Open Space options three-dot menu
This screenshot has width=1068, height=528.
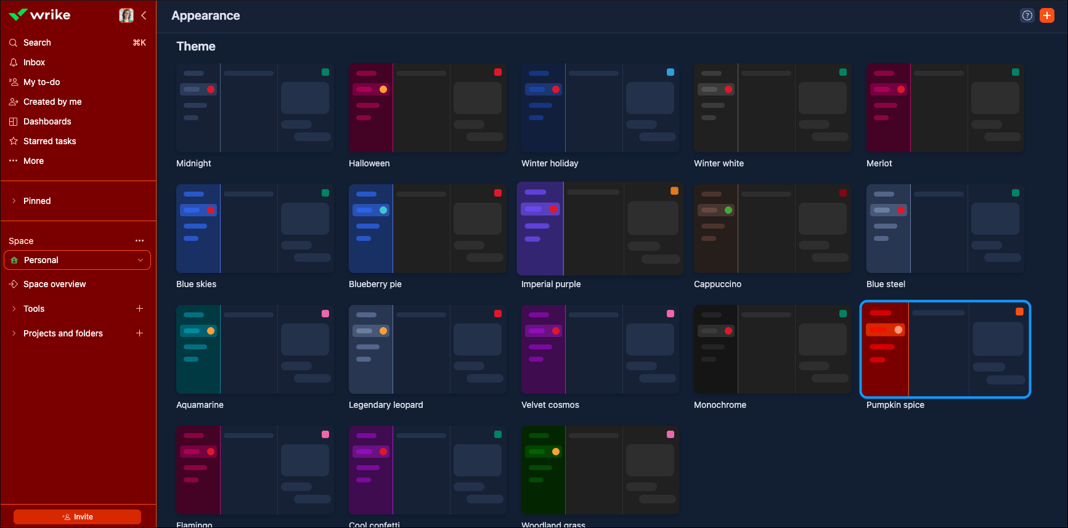pyautogui.click(x=139, y=241)
